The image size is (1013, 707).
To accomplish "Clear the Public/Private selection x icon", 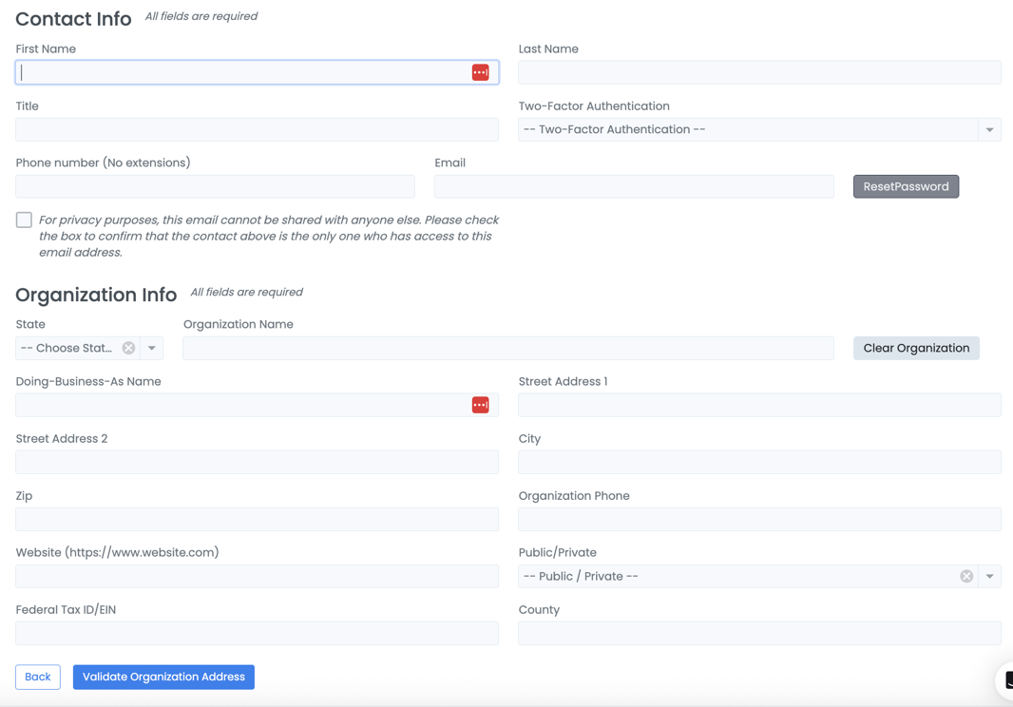I will pos(966,577).
